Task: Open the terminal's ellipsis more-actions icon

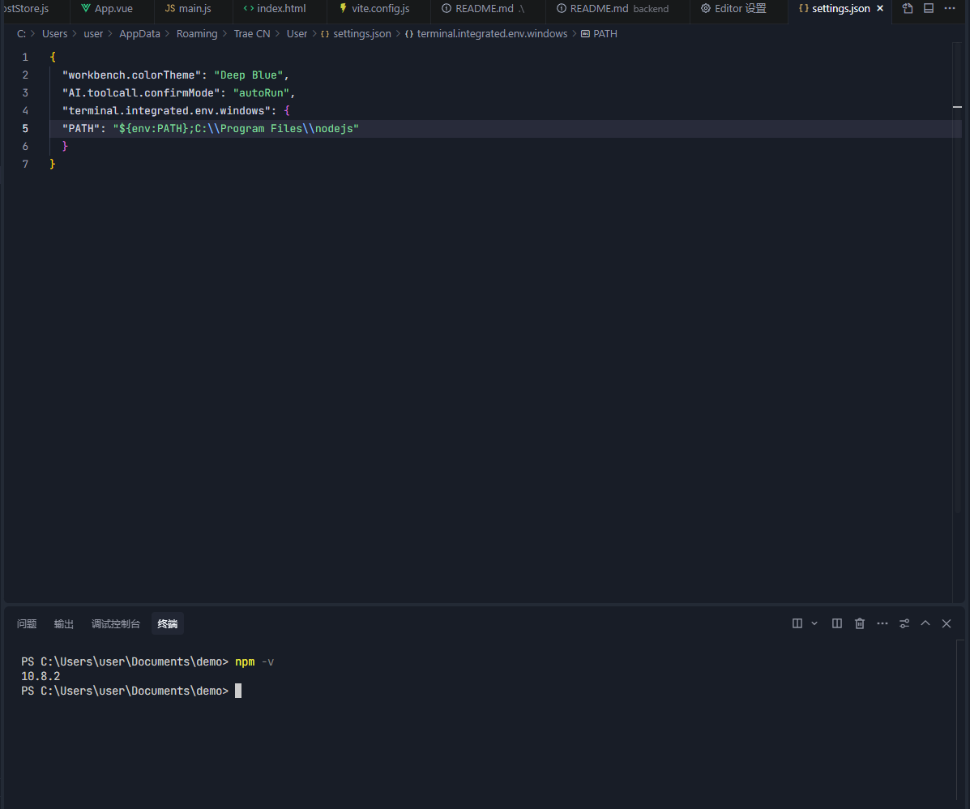Action: (x=882, y=623)
